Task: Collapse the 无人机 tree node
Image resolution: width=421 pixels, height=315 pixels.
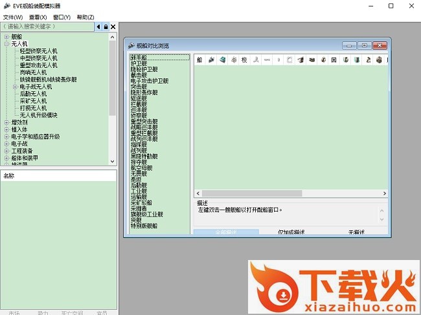Action: (x=6, y=43)
